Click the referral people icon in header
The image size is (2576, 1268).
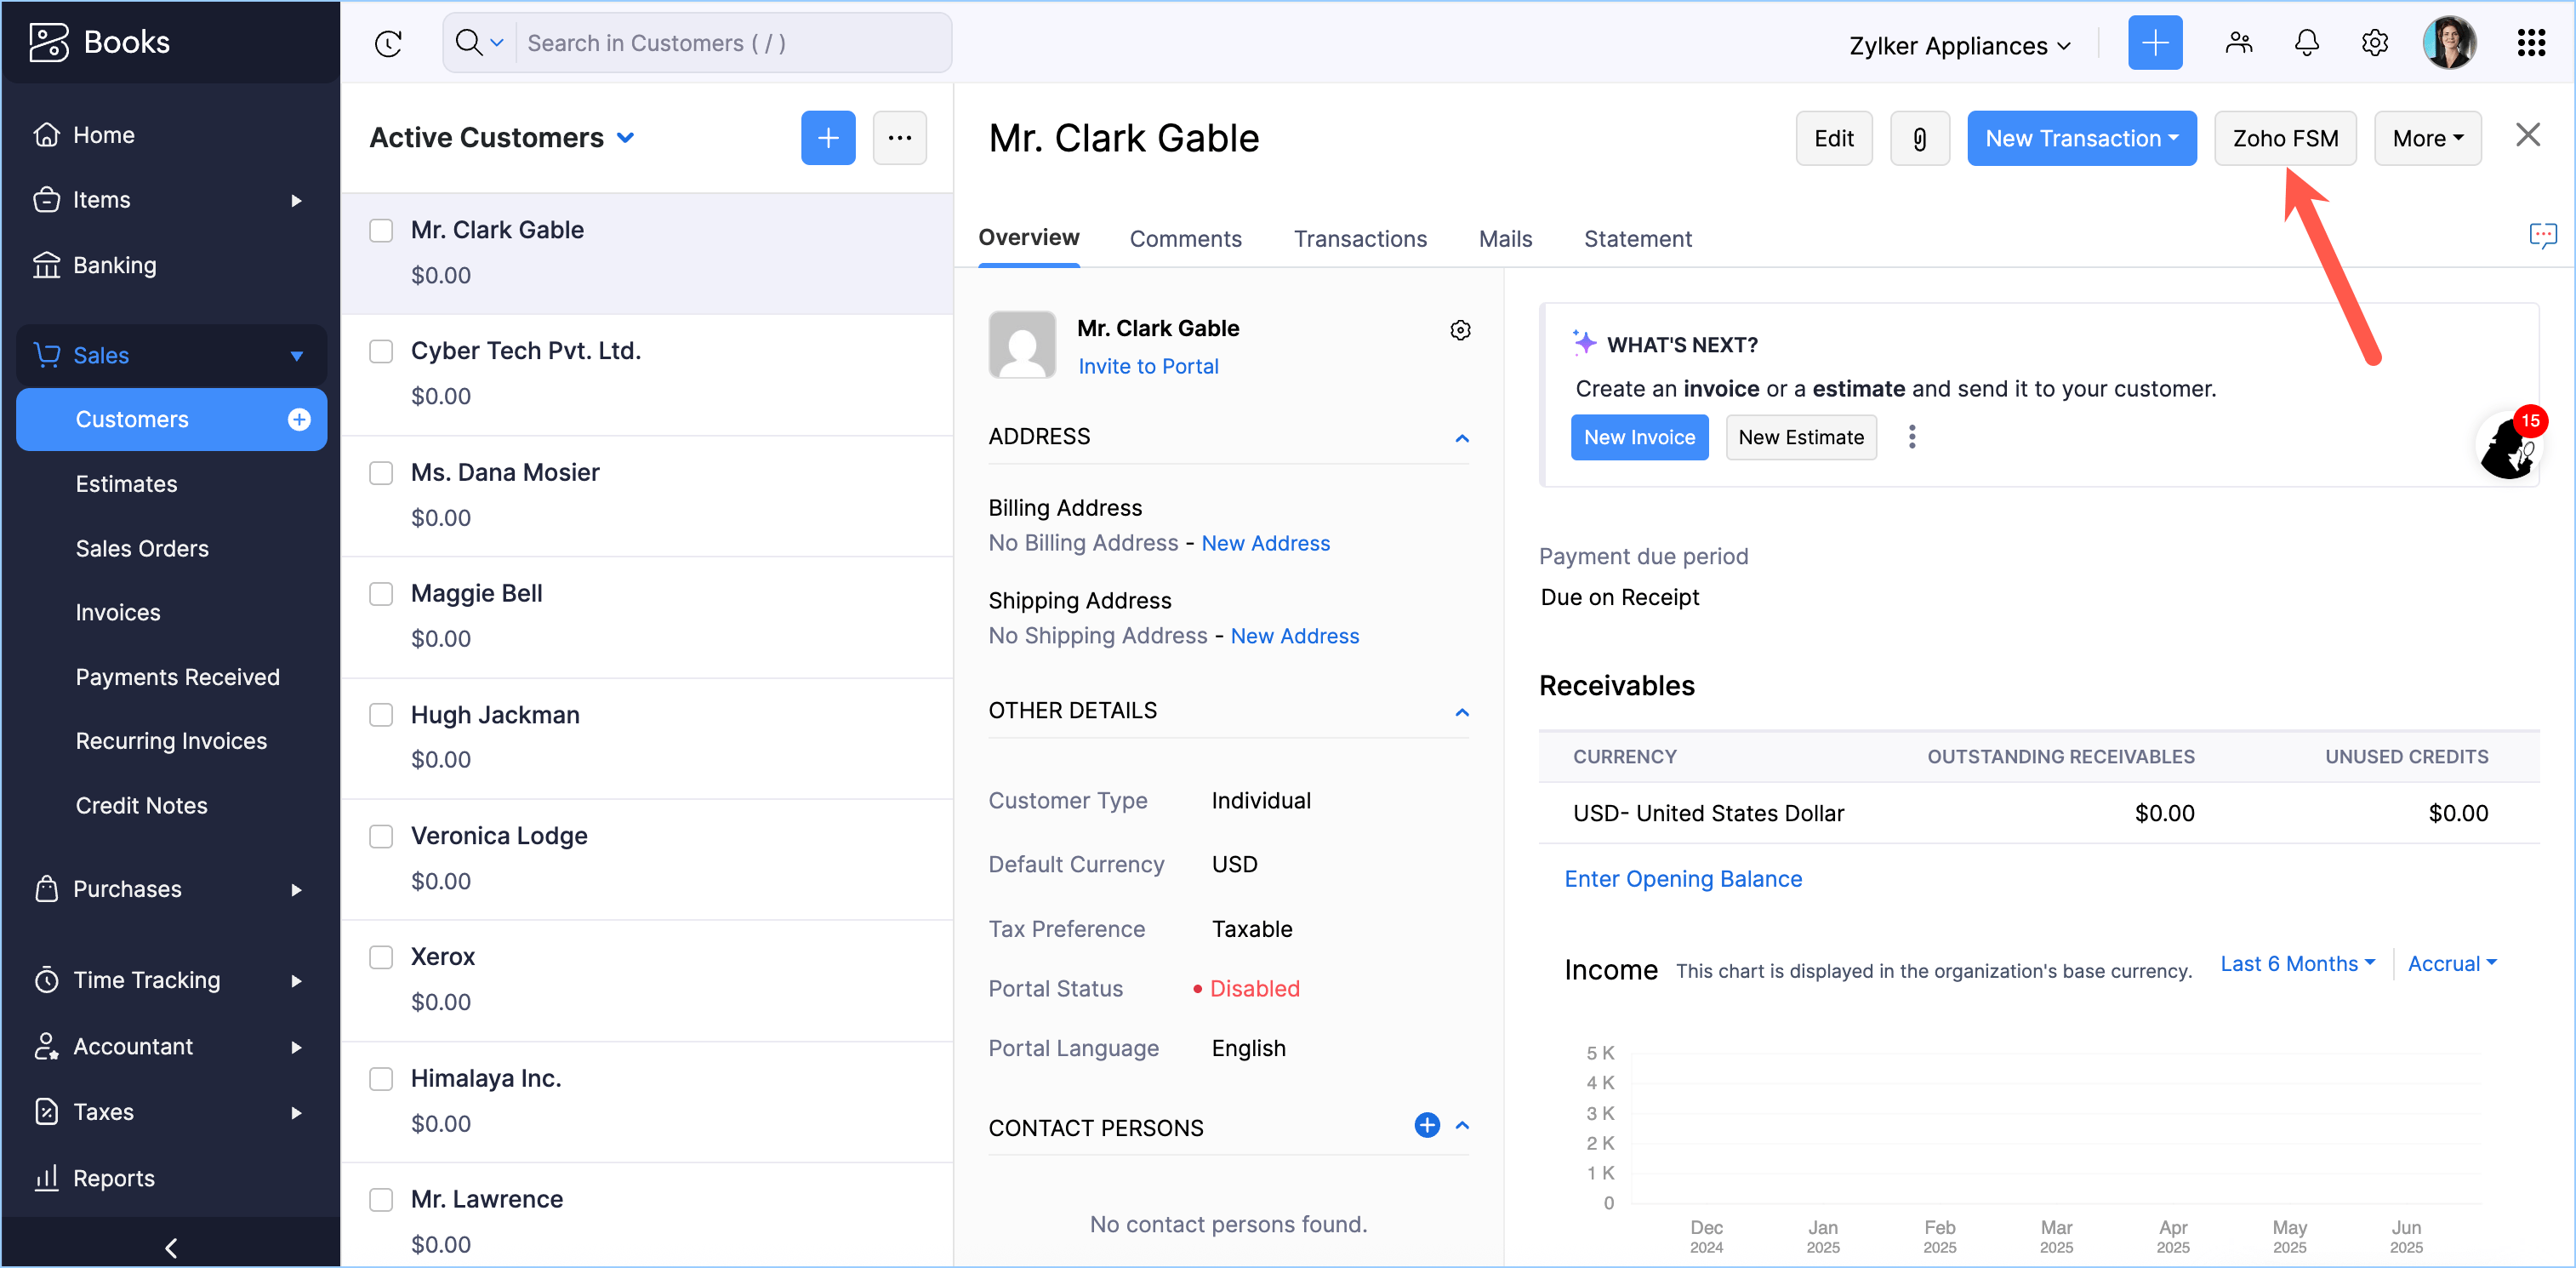2238,43
